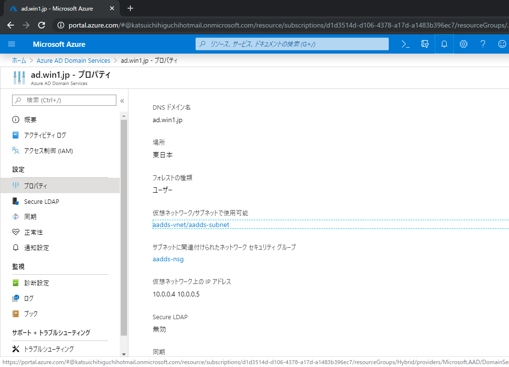Screen dimensions: 509x367
Task: Go to ホーム breadcrumb link
Action: click(x=19, y=60)
